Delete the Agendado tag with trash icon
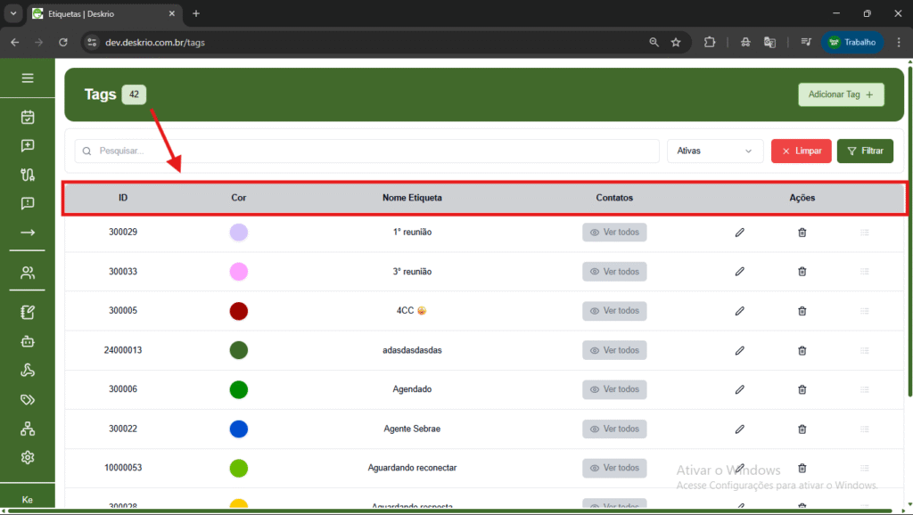Screen dimensions: 913x515 tap(802, 389)
